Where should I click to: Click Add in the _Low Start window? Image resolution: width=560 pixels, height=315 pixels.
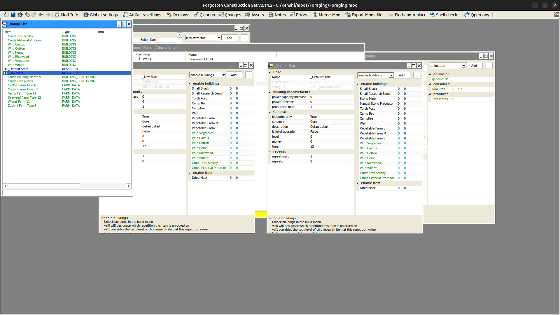tap(234, 75)
